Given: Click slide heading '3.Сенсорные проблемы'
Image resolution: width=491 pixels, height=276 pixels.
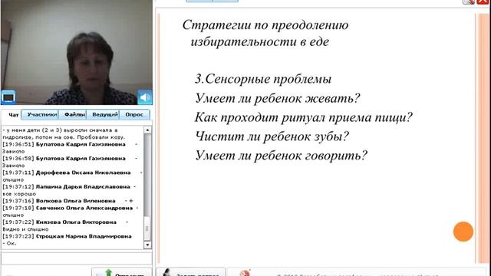Looking at the screenshot, I should click(x=263, y=79).
